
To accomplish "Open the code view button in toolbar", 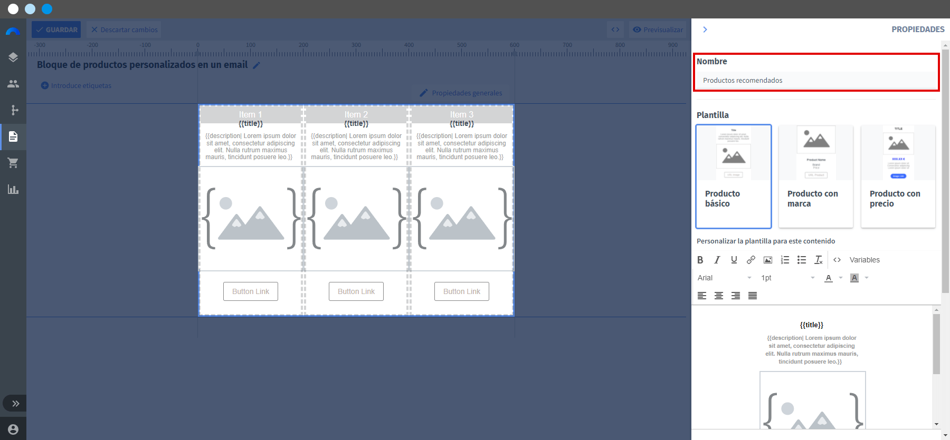I will pos(615,30).
